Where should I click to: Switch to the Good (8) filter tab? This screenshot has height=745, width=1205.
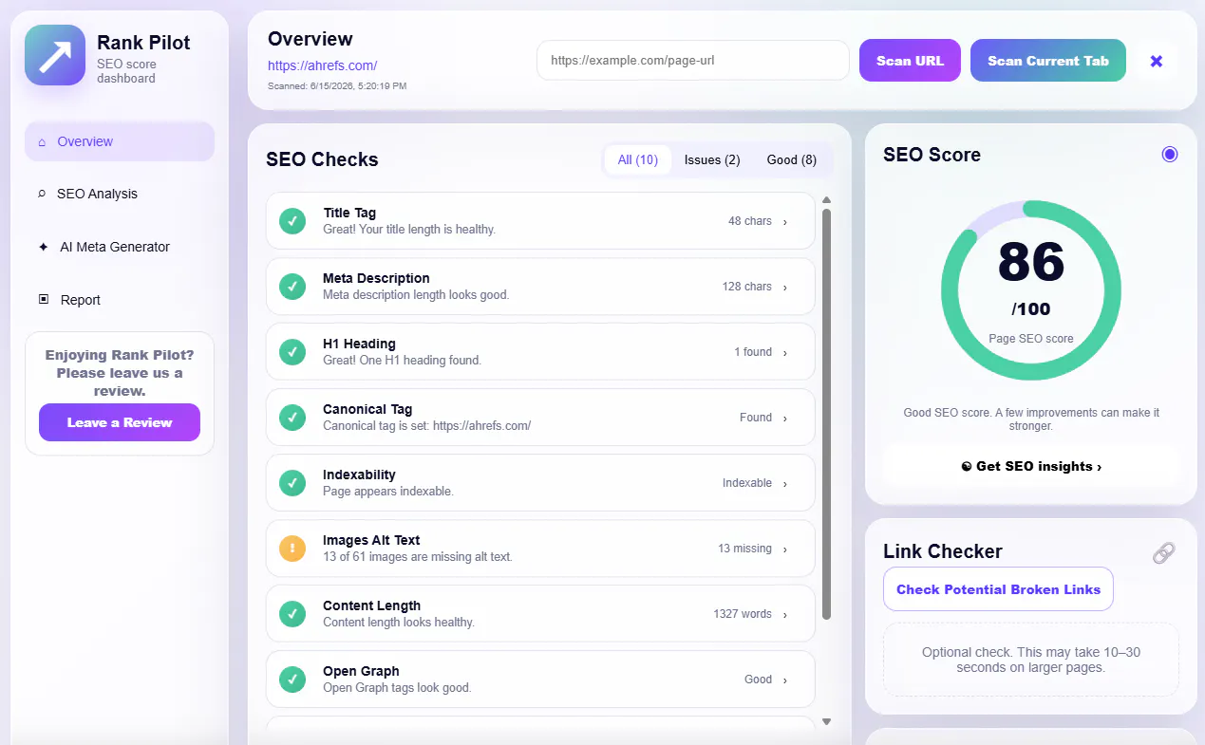792,160
